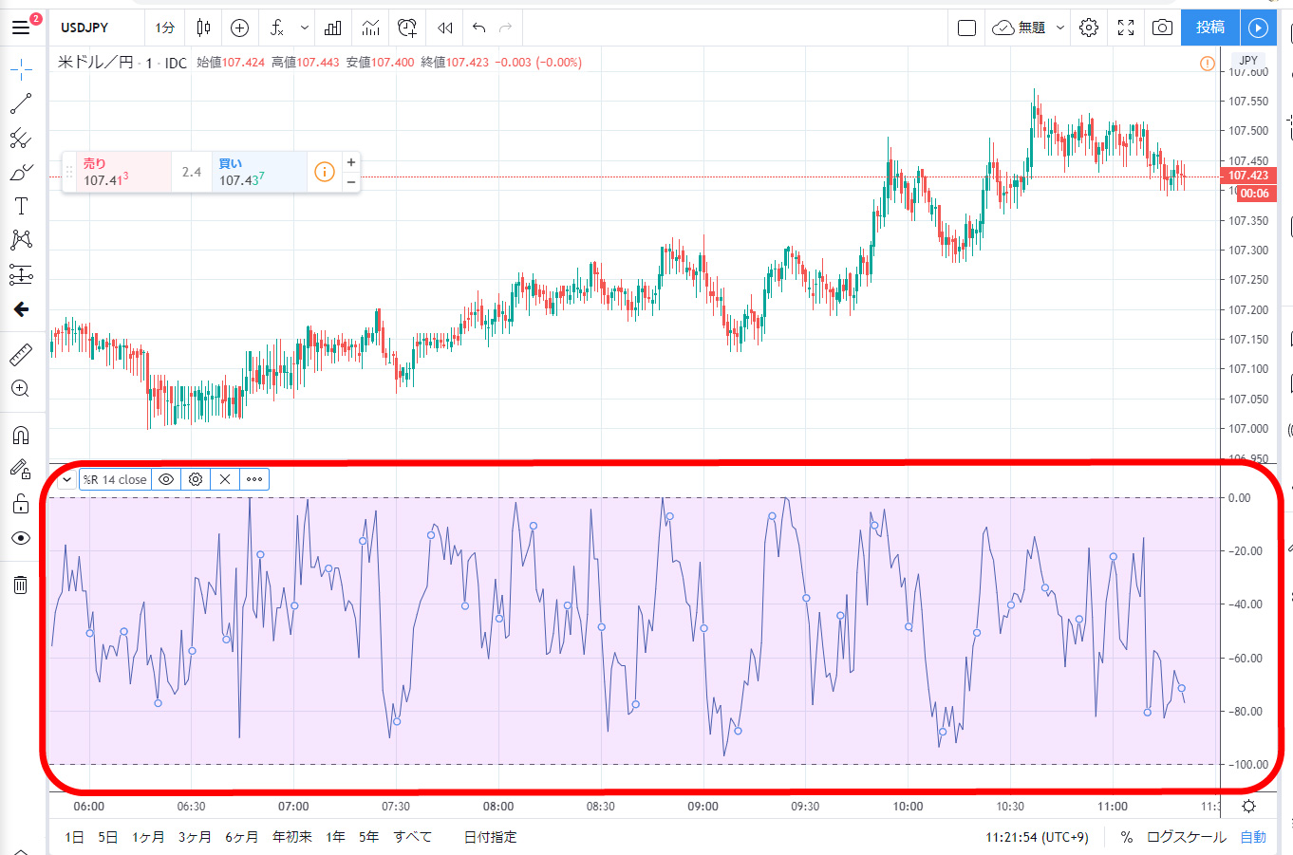Select the trend line tool

click(x=21, y=103)
